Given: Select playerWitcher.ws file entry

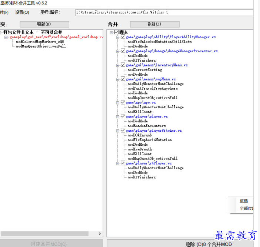Looking at the screenshot, I should (154, 131).
